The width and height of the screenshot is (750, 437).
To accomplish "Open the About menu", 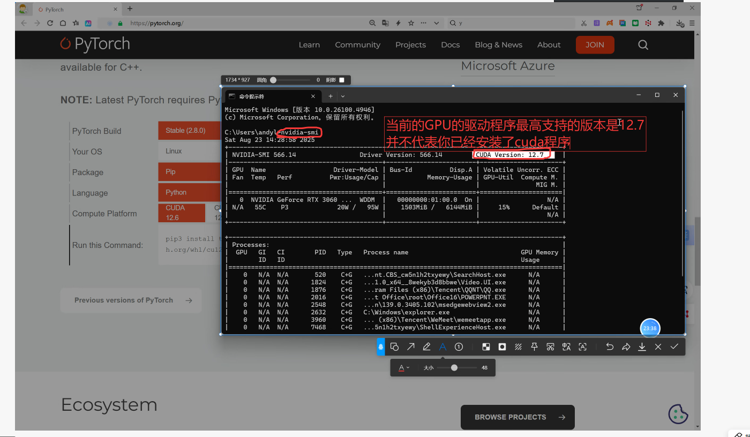I will pos(549,45).
